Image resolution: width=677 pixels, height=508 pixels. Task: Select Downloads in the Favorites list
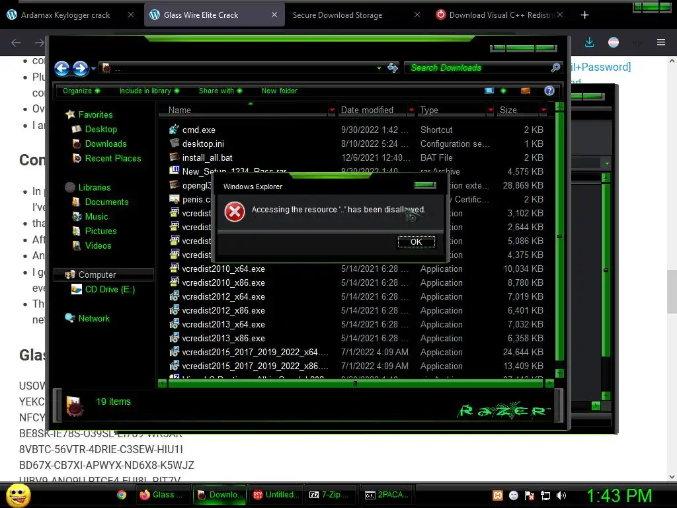point(105,144)
